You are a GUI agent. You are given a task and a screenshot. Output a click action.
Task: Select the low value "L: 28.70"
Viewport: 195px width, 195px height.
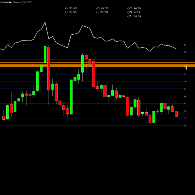click(102, 12)
